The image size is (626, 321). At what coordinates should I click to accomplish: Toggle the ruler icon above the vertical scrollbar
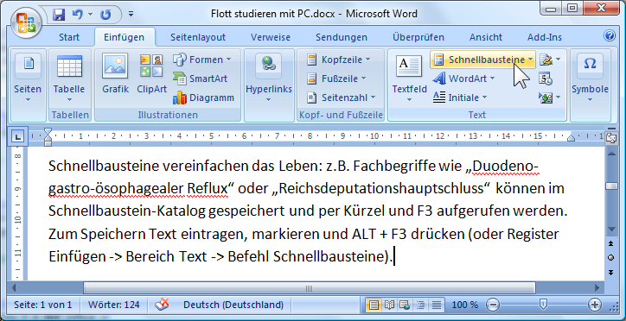point(610,138)
